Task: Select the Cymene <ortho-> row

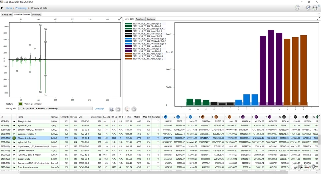Action: click(x=159, y=150)
